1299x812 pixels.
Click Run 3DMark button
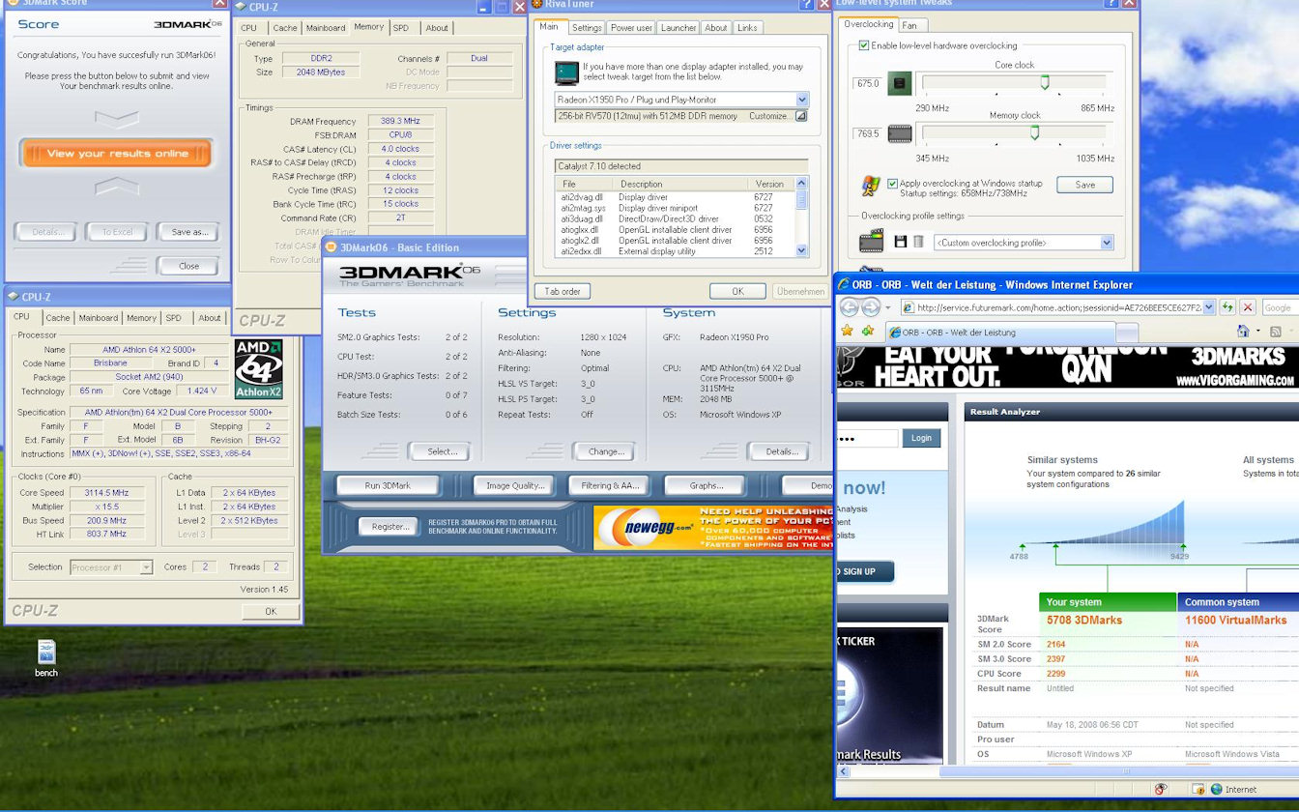(x=388, y=485)
